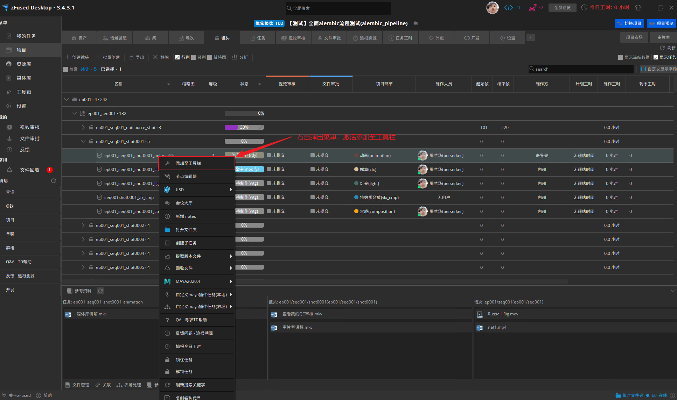Click the comment bubble icon after project title
Image resolution: width=677 pixels, height=400 pixels.
[x=416, y=23]
